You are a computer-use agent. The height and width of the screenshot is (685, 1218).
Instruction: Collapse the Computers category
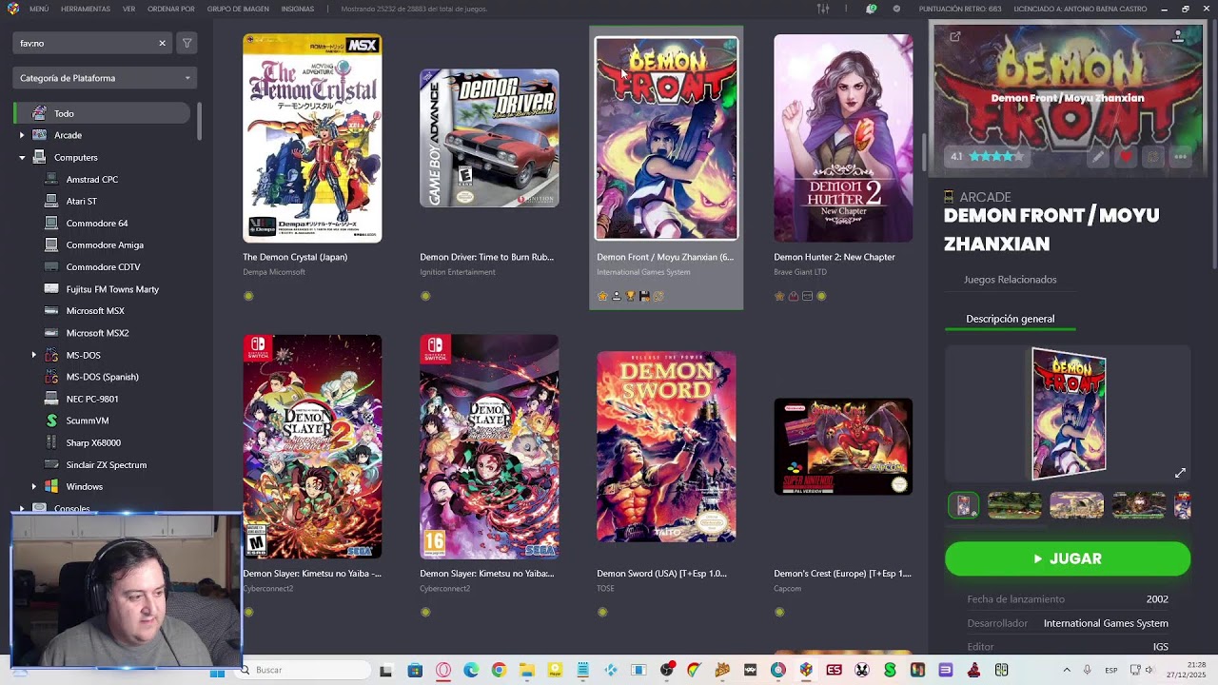point(22,158)
